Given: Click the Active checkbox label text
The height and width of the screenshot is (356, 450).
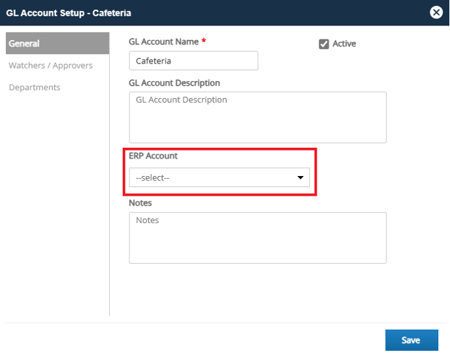Looking at the screenshot, I should coord(344,44).
